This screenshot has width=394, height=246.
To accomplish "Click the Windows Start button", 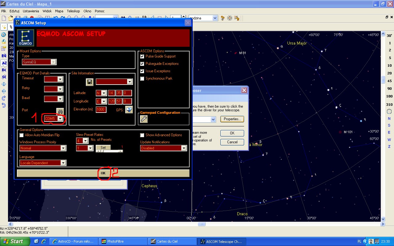I will click(x=15, y=241).
